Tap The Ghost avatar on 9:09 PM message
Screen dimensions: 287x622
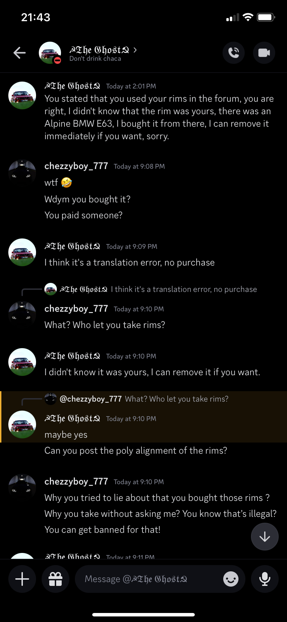(22, 252)
